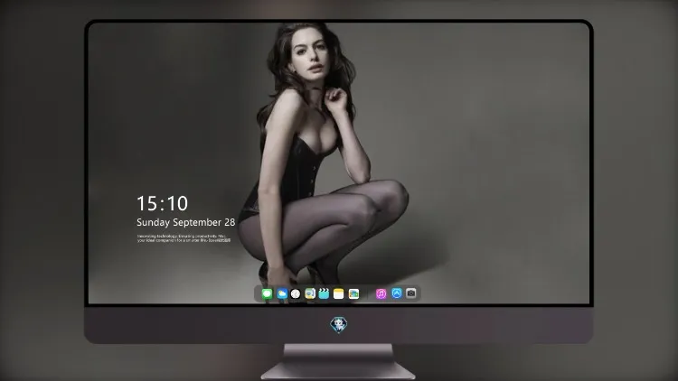Screen dimensions: 678x381
Task: Click the small tagline text below the date
Action: click(x=184, y=238)
